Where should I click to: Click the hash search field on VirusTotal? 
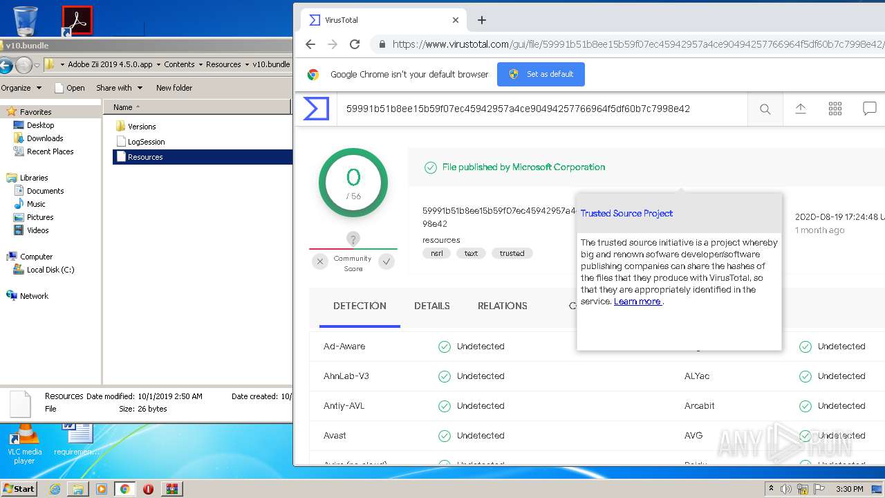tap(542, 109)
